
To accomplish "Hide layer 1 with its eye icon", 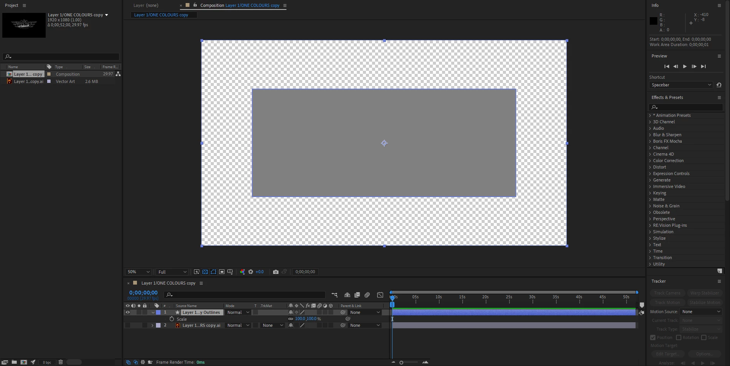I will [x=127, y=312].
